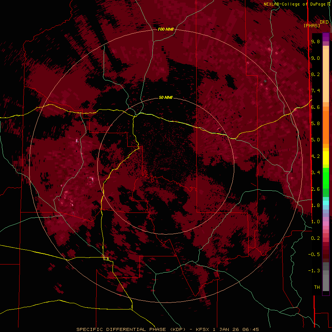Click the 6.6 scale value
This screenshot has width=332, height=332.
[x=315, y=107]
